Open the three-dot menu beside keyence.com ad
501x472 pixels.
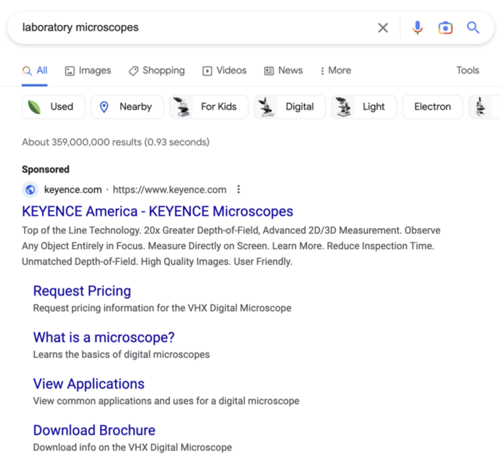(238, 190)
